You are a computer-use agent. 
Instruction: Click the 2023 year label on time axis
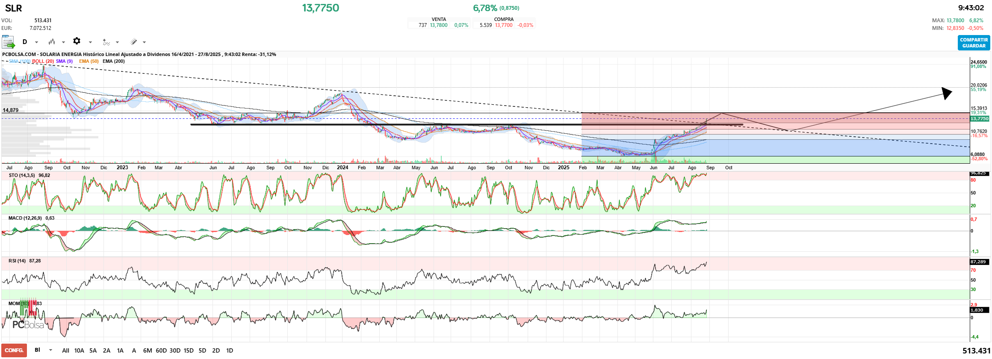click(x=122, y=168)
